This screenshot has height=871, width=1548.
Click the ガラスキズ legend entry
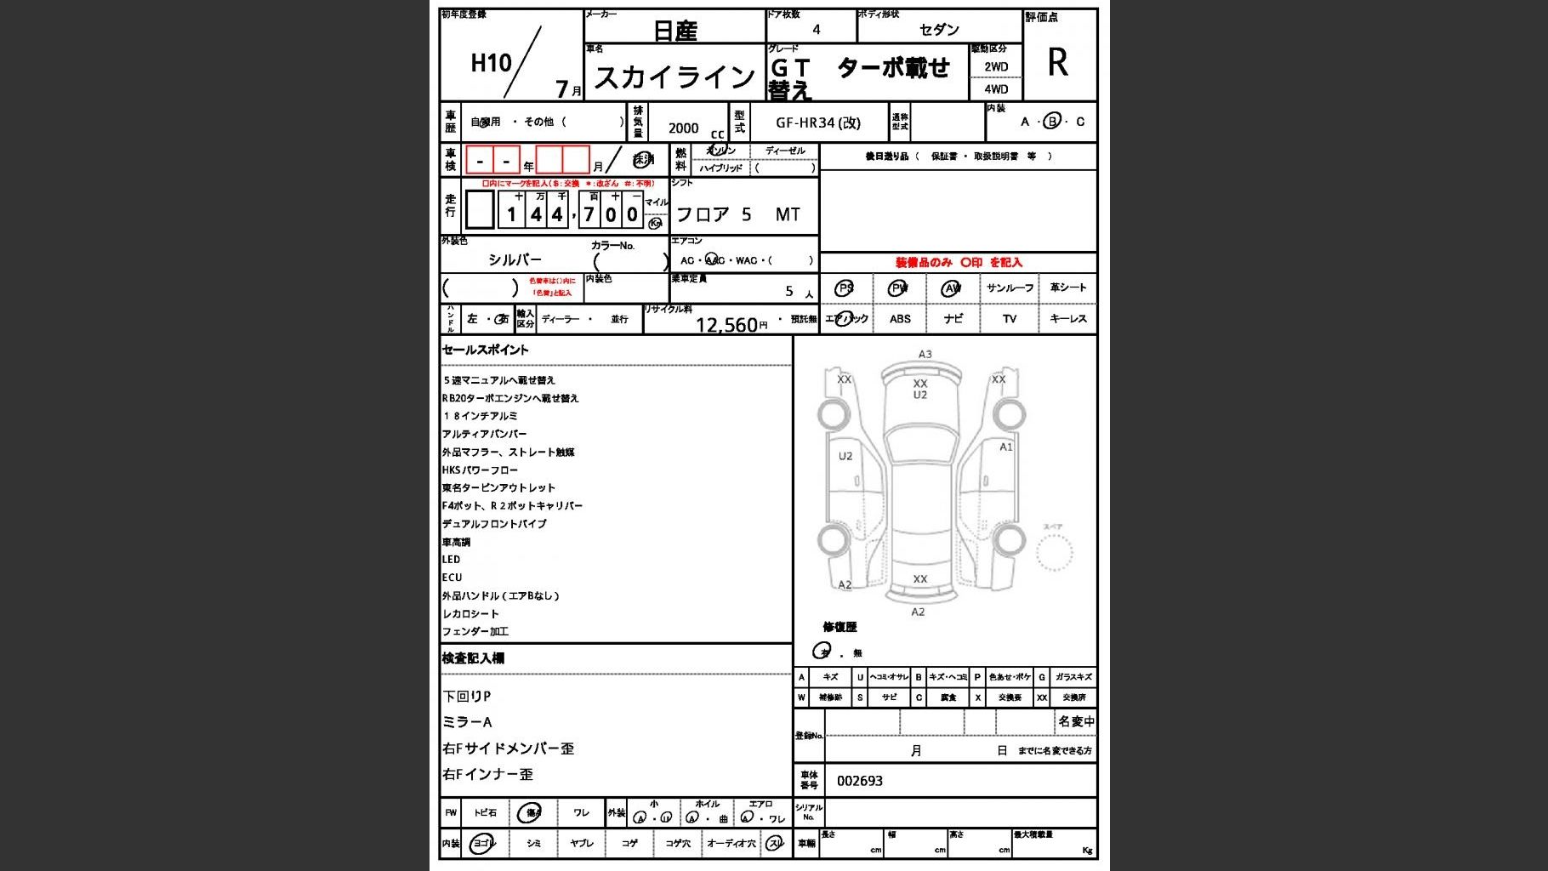click(1073, 677)
